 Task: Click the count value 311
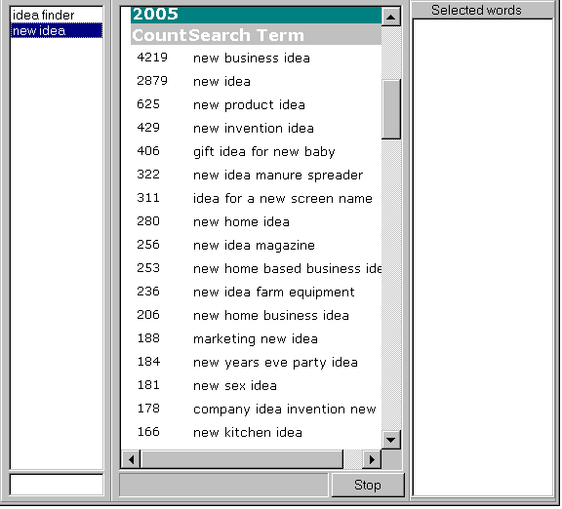pyautogui.click(x=148, y=198)
